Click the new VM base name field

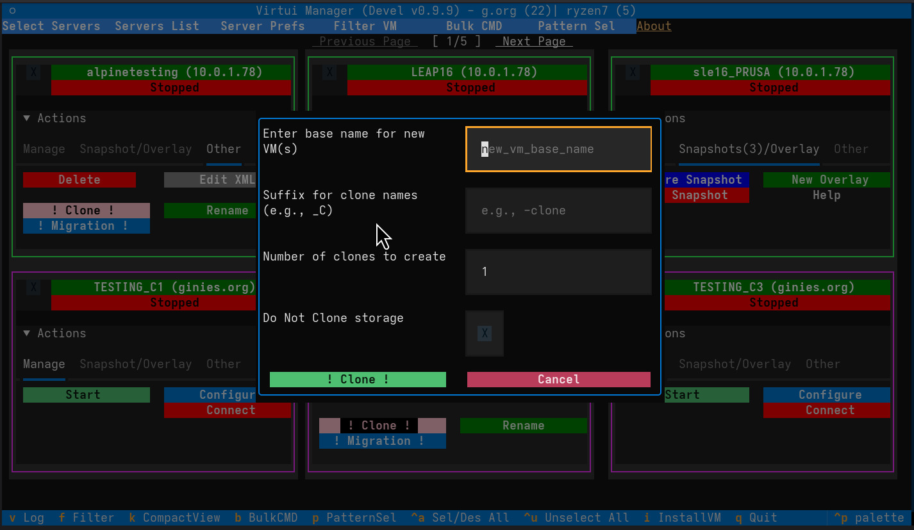[558, 149]
